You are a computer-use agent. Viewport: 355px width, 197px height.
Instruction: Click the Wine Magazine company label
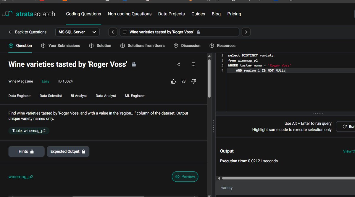21,81
